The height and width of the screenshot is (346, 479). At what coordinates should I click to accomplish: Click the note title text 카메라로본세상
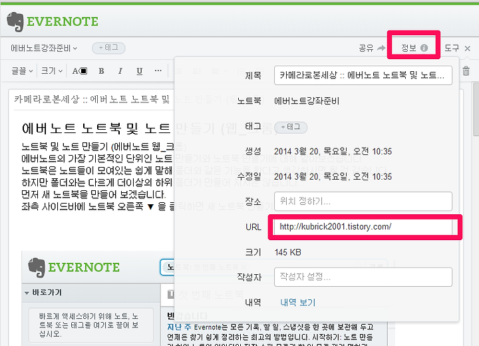coord(47,99)
